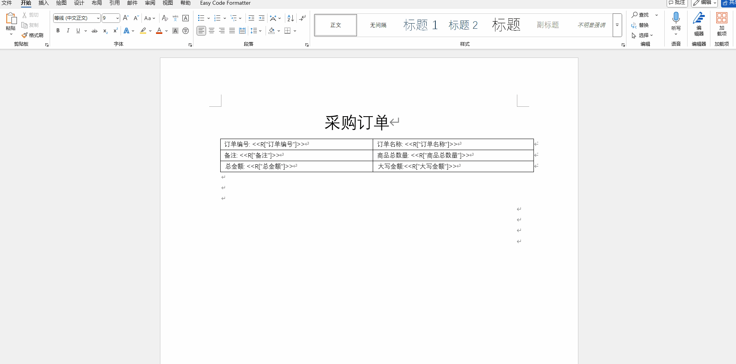Open the font name dropdown
Image resolution: width=736 pixels, height=364 pixels.
[x=98, y=18]
